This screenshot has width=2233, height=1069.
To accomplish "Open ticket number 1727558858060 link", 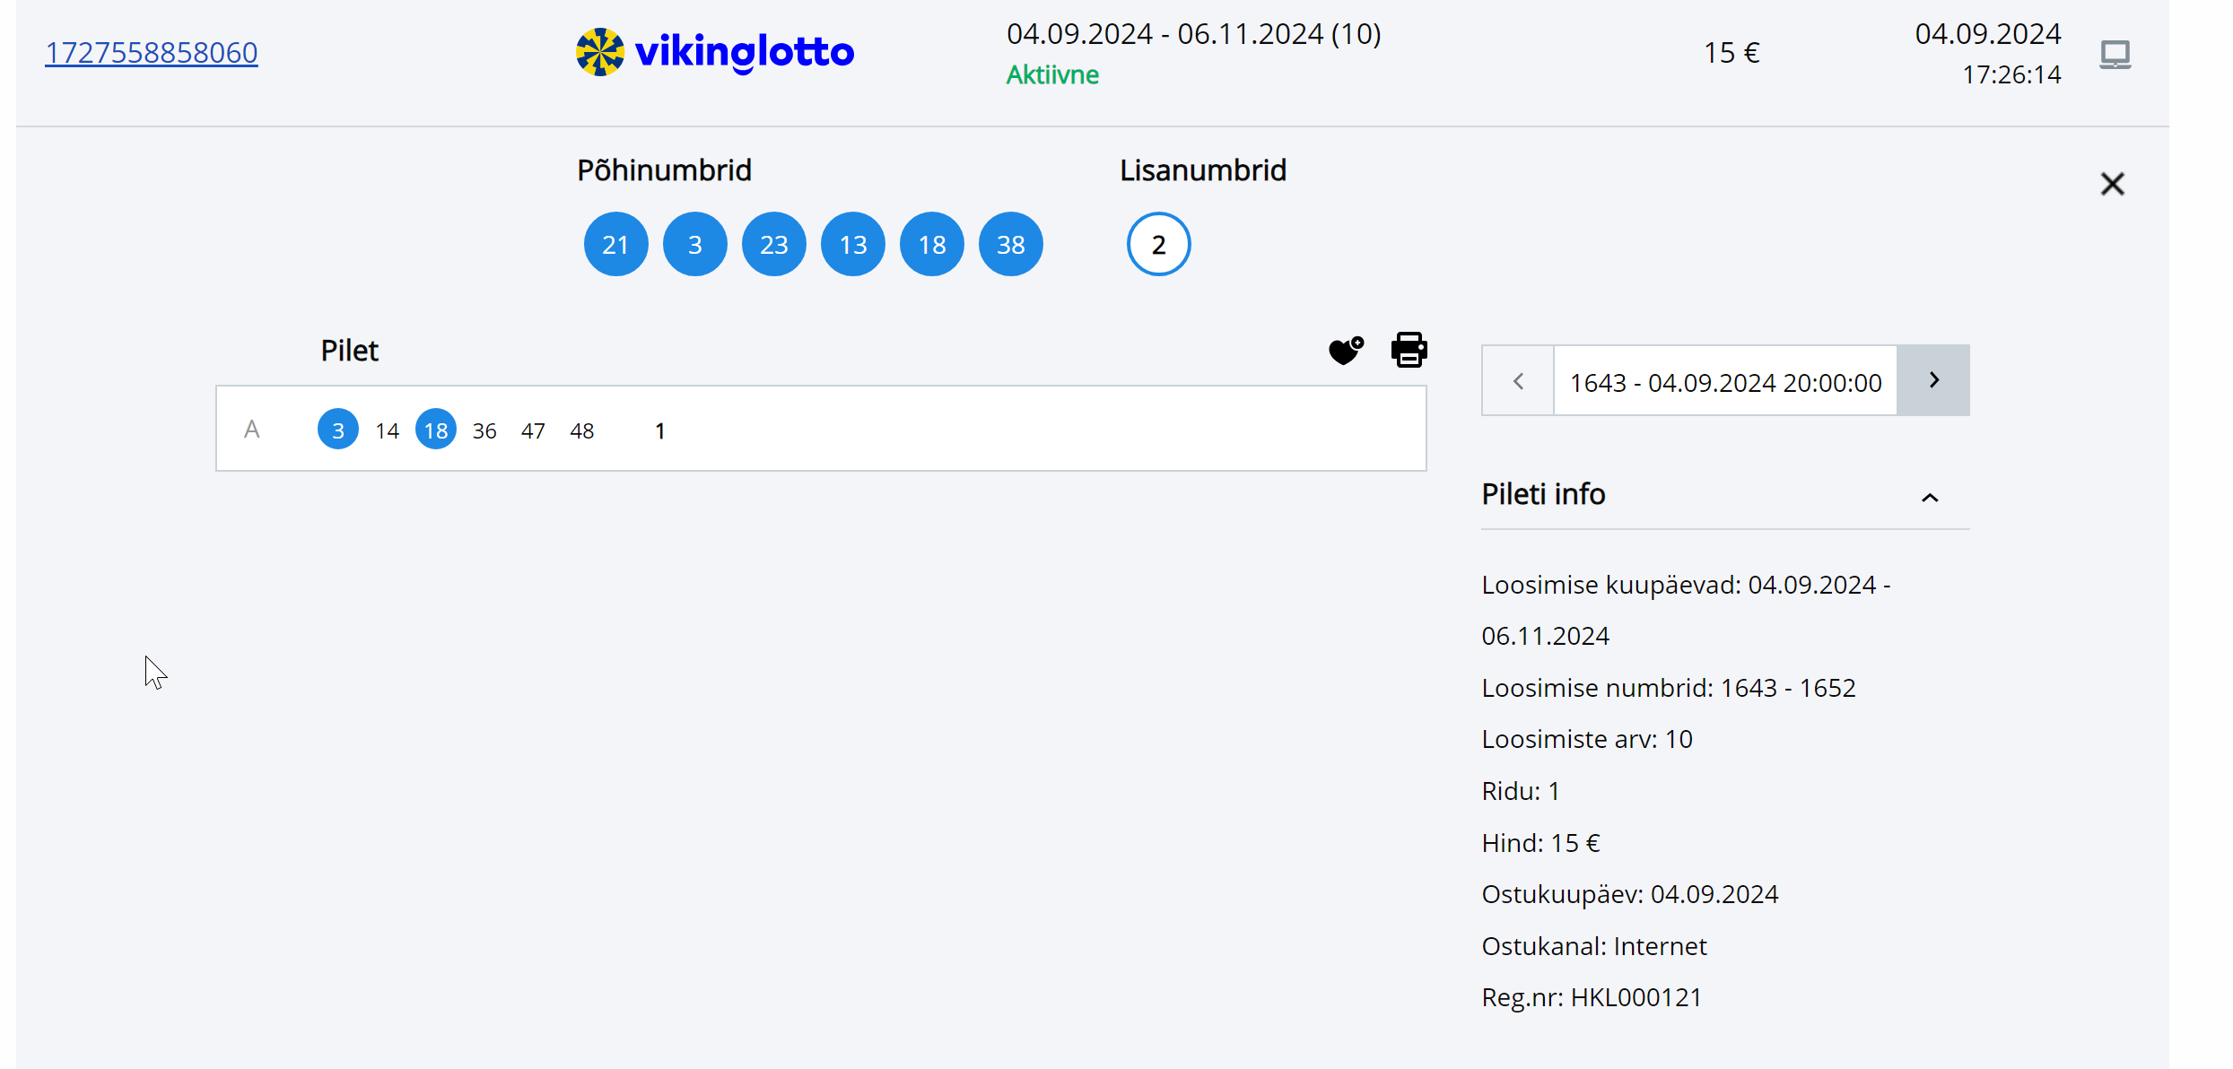I will point(152,53).
